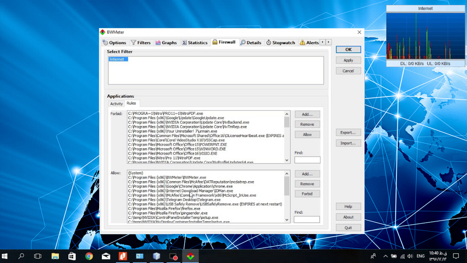
Task: Open Task View from the taskbar
Action: click(38, 256)
